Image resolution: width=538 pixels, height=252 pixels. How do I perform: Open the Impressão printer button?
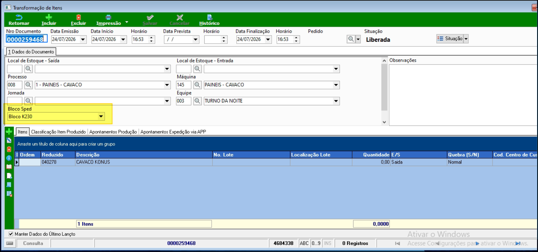coord(108,20)
